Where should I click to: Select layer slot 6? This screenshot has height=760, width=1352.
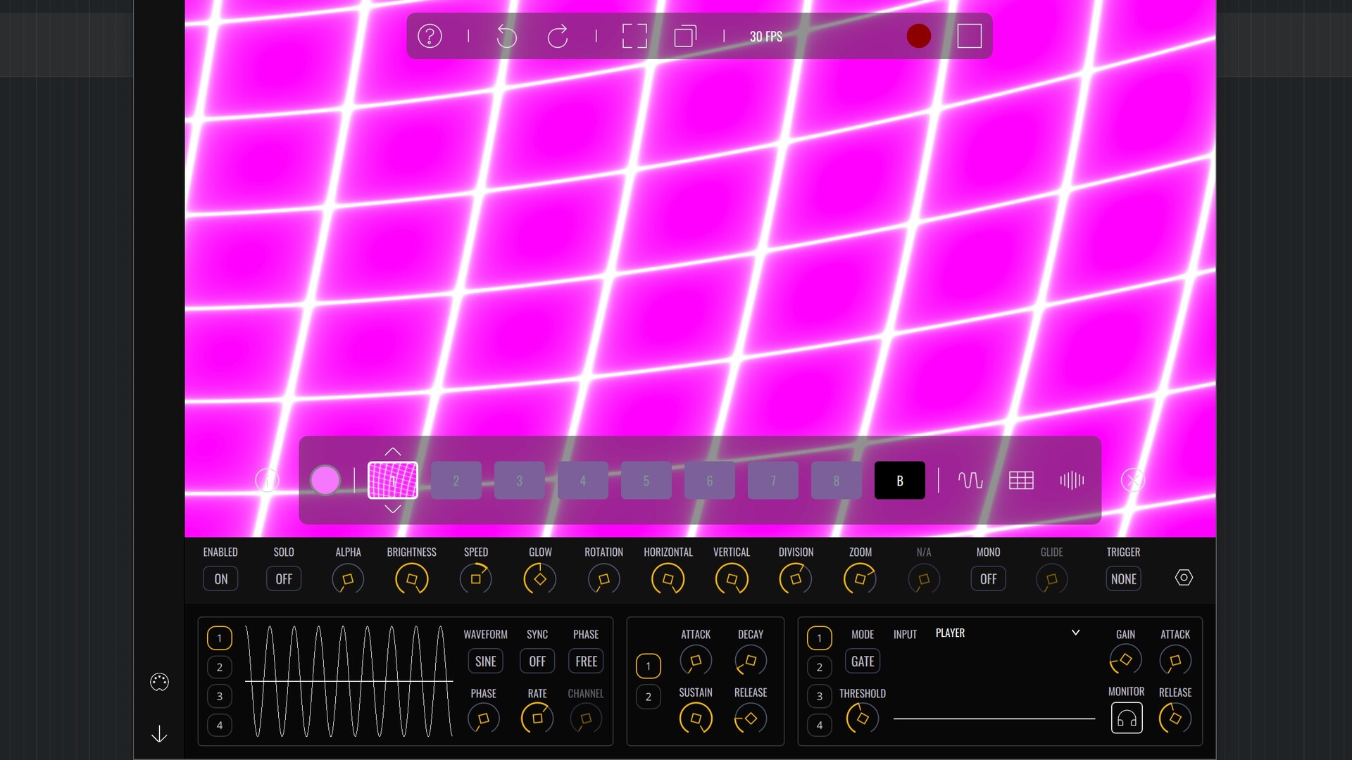(710, 481)
